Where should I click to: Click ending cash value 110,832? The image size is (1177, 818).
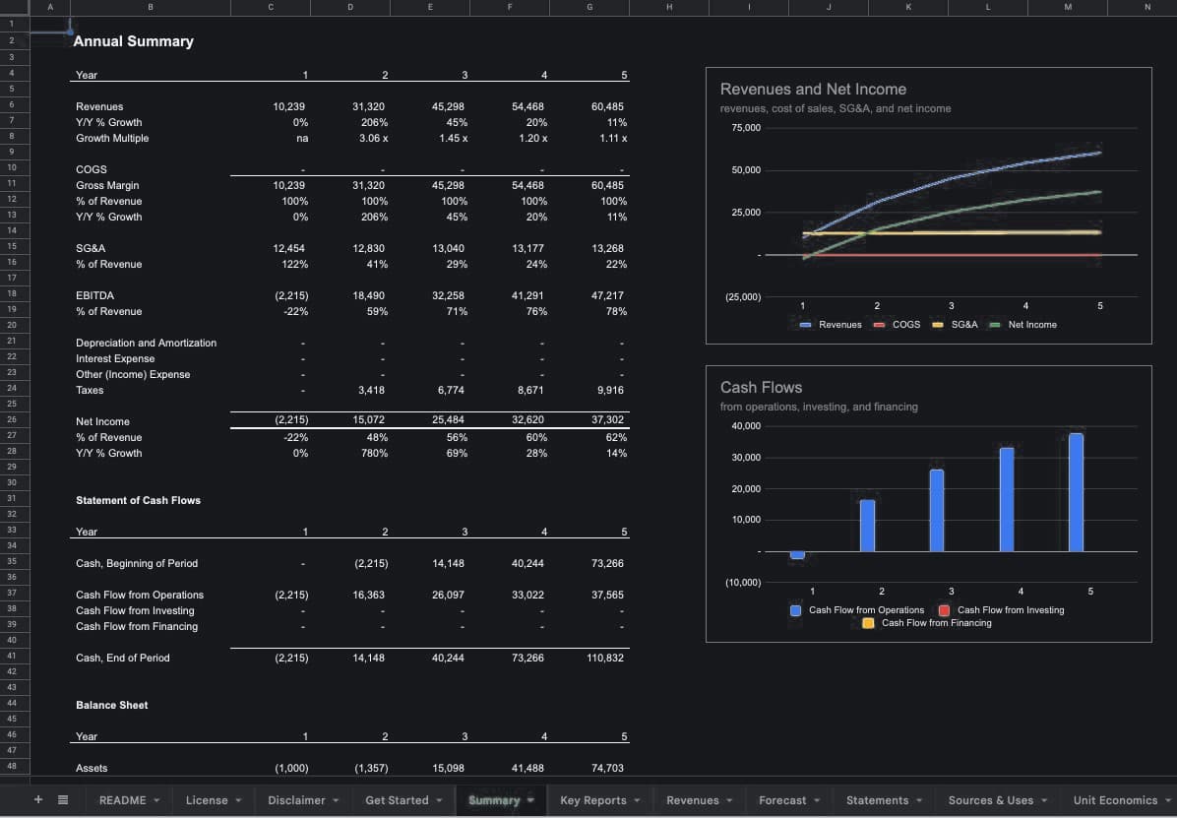click(605, 658)
